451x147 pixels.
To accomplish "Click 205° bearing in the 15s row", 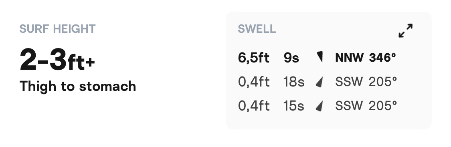I will point(383,106).
